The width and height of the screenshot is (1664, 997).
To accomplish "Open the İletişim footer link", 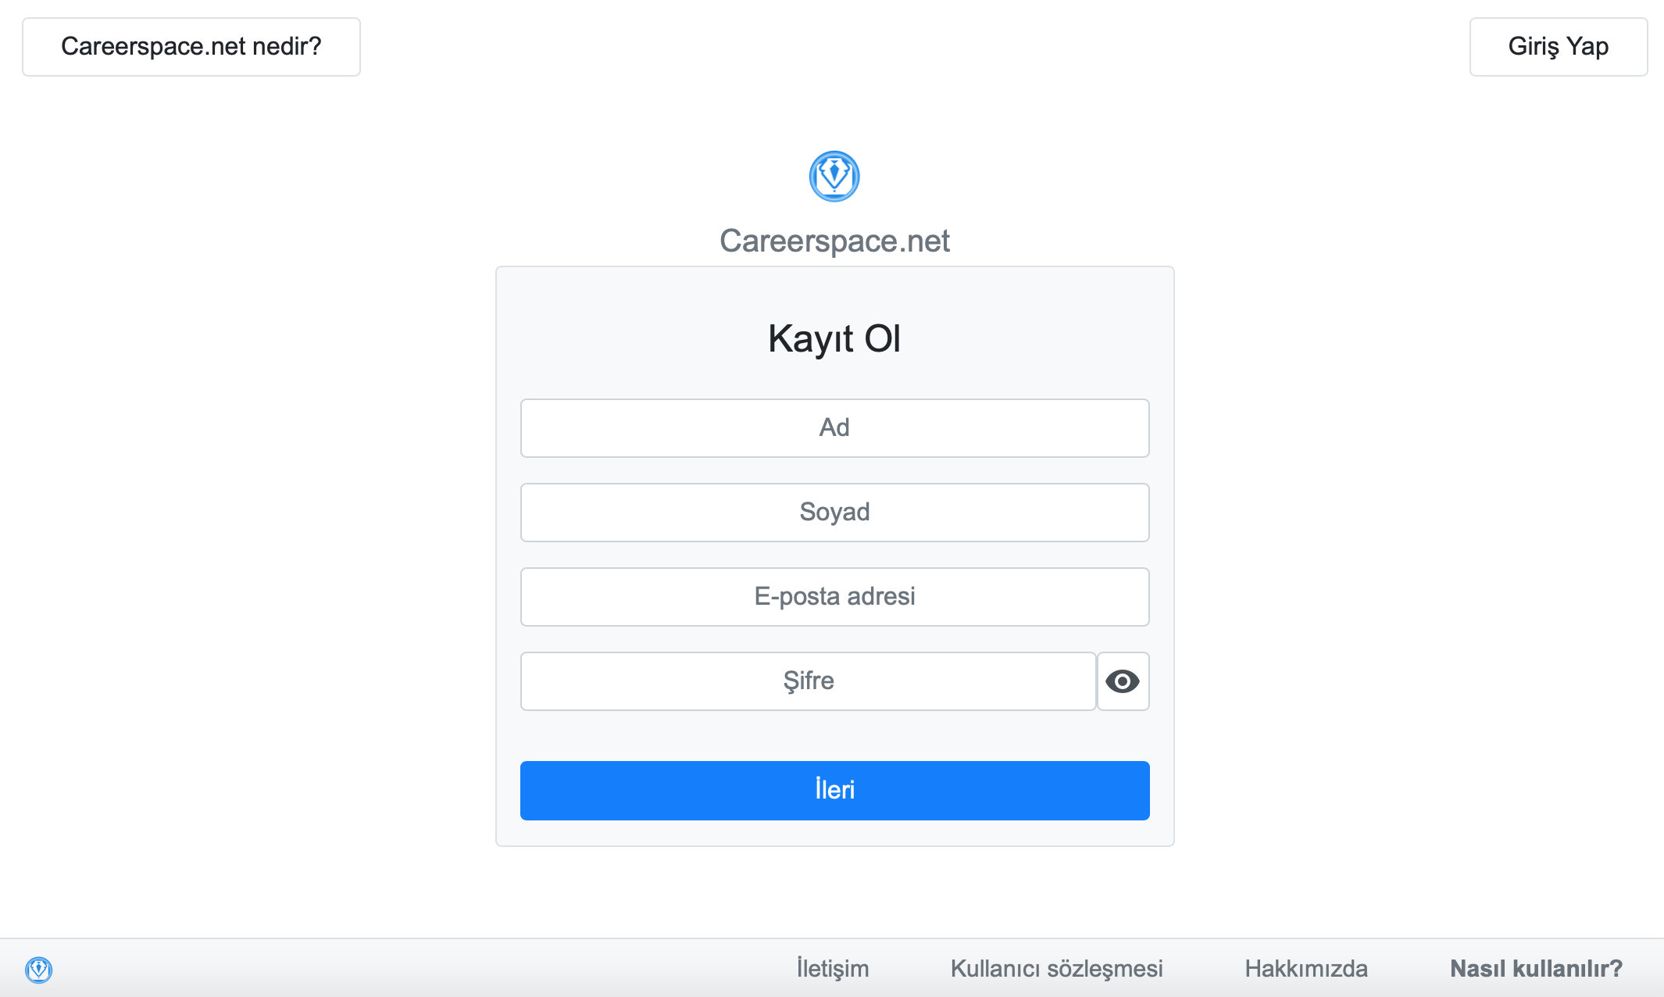I will (x=833, y=969).
